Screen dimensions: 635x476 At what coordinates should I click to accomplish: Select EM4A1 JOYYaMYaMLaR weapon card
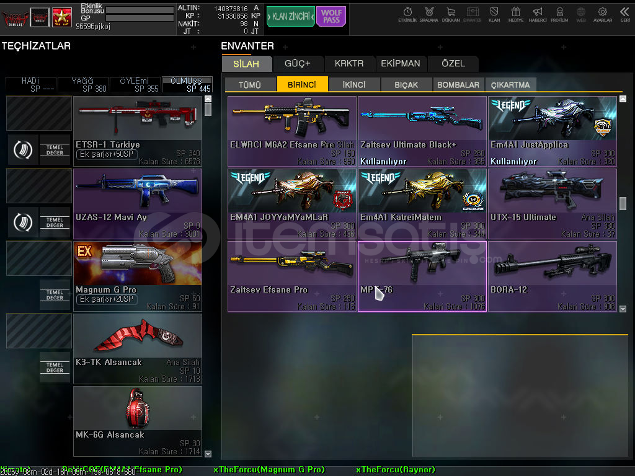[292, 204]
